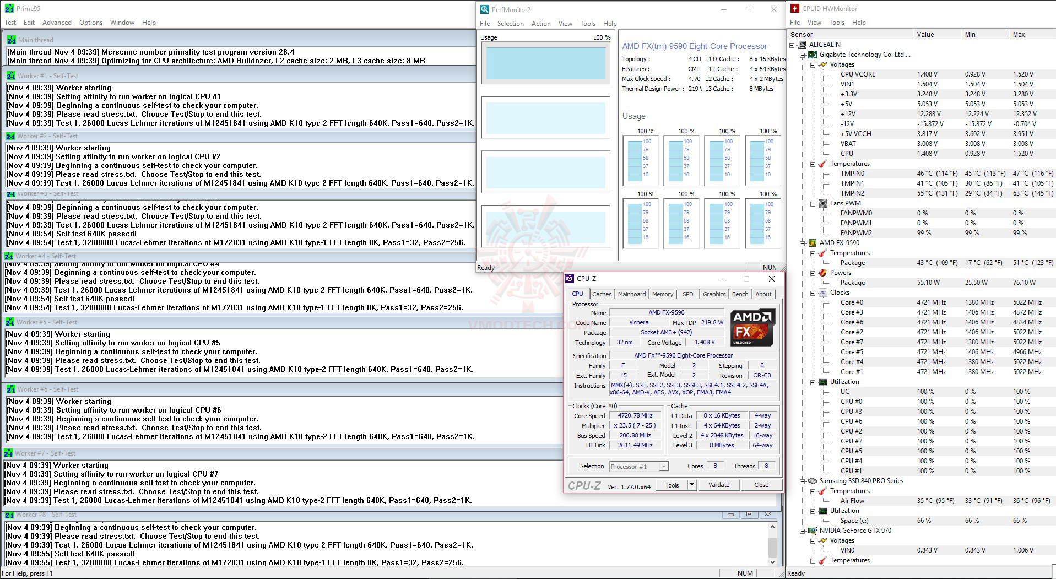Select the Samsung SSD 840 PRO Series icon
The width and height of the screenshot is (1056, 579).
point(813,480)
